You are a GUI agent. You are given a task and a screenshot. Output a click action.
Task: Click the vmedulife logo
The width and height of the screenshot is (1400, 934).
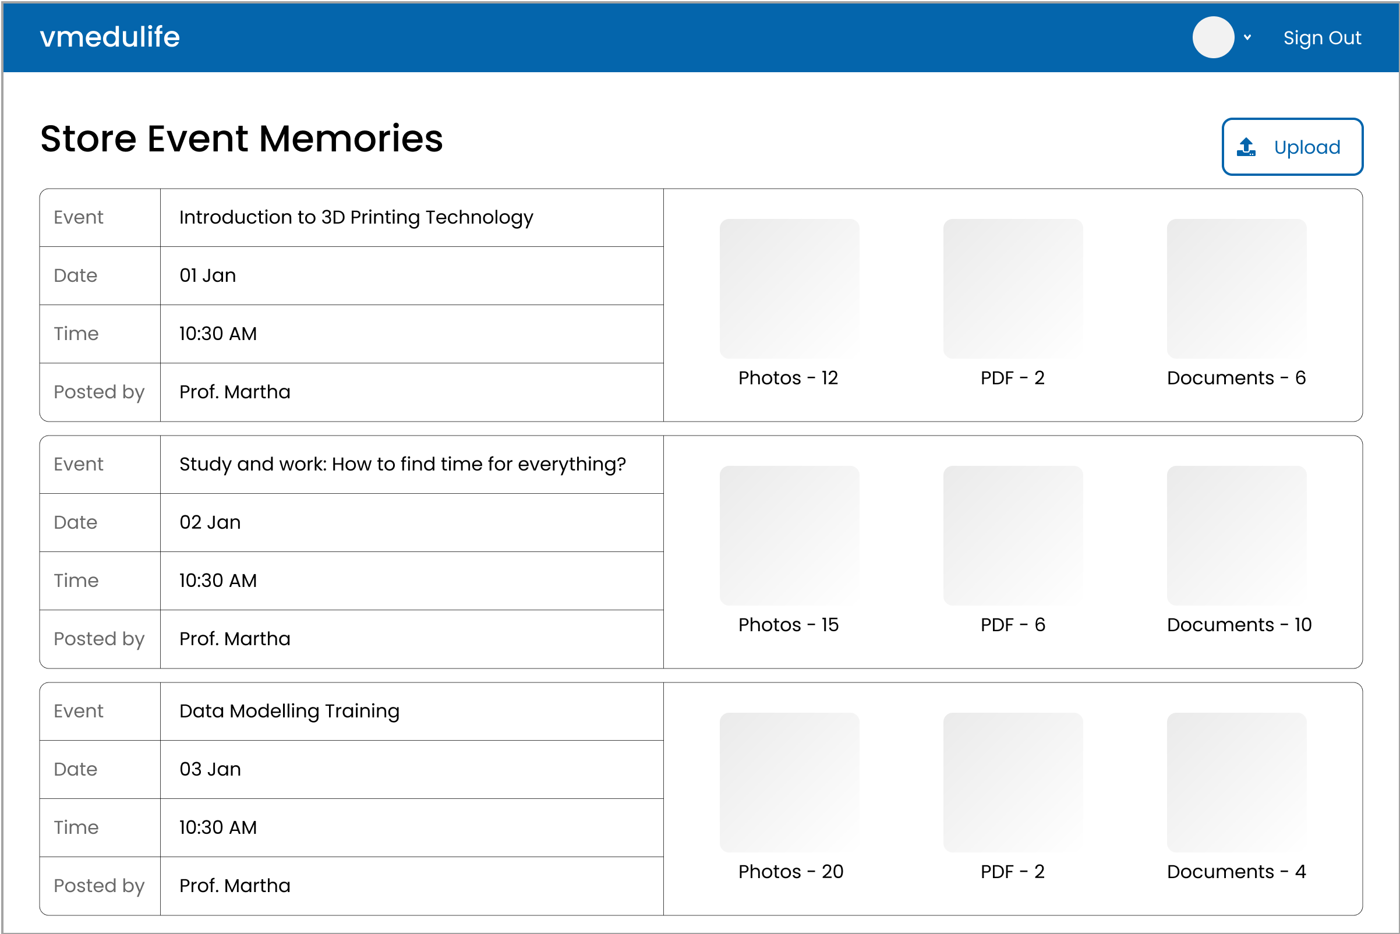(x=110, y=37)
